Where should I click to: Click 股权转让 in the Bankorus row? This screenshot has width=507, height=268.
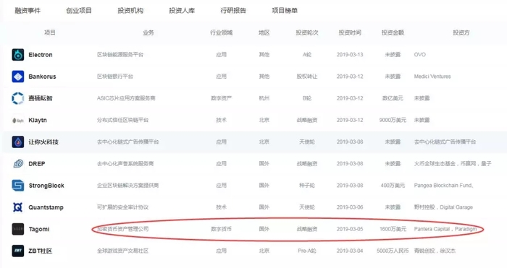[307, 77]
